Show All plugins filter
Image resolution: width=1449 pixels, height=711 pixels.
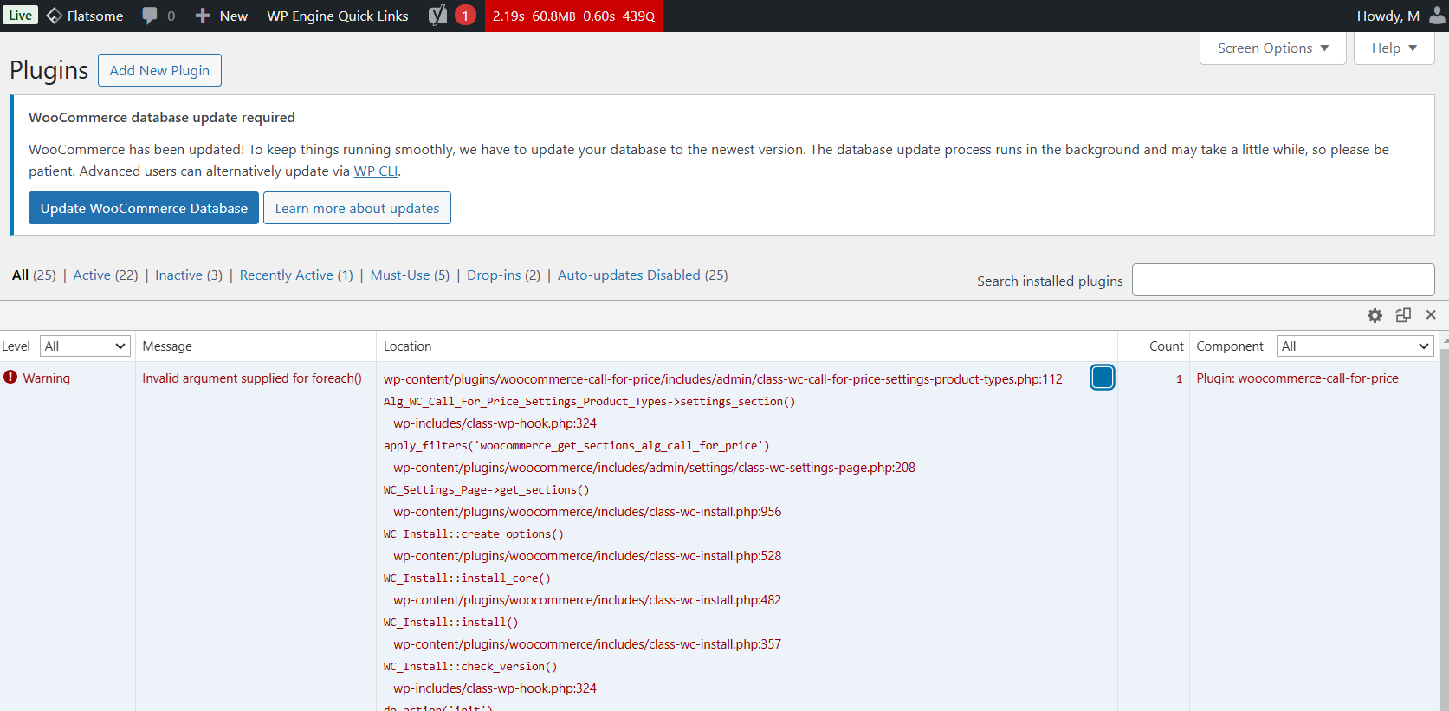tap(21, 275)
